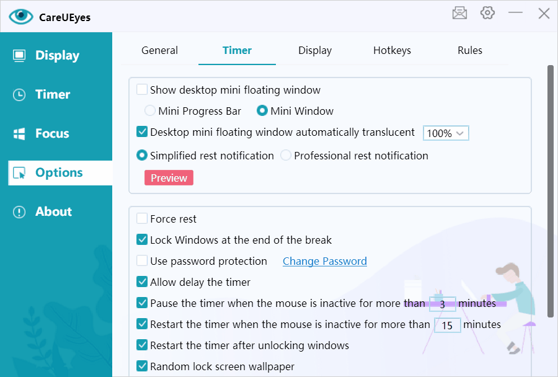Click the 3 minutes pause input field
The image size is (558, 377).
[x=442, y=304]
